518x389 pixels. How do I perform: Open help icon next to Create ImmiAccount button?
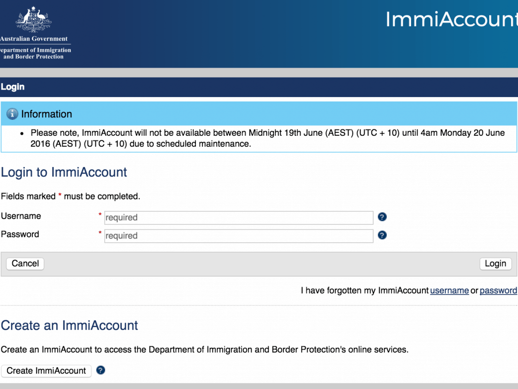(x=100, y=370)
